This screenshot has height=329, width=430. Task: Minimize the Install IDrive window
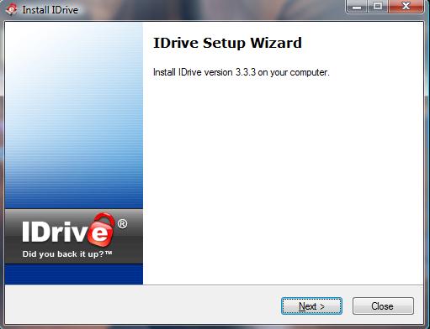pyautogui.click(x=357, y=6)
